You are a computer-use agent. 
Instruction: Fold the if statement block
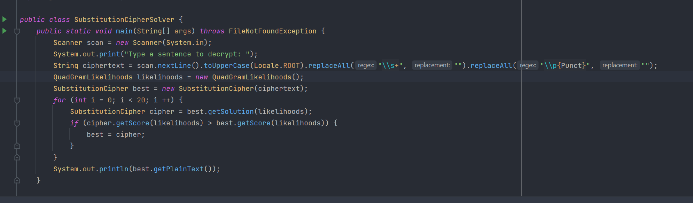[17, 123]
